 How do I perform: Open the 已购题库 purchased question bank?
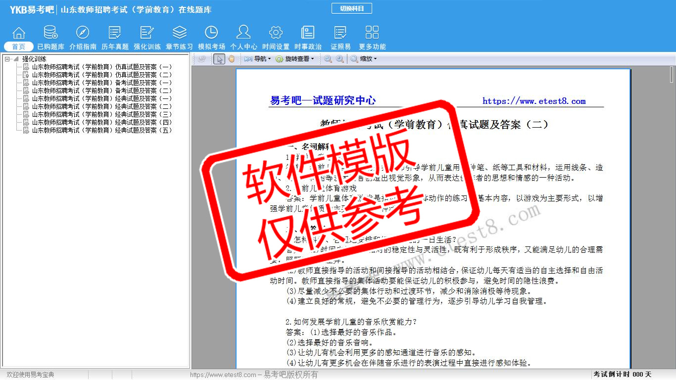pyautogui.click(x=50, y=38)
